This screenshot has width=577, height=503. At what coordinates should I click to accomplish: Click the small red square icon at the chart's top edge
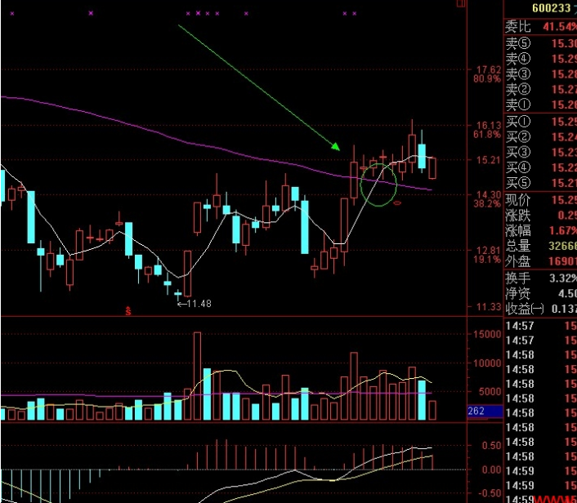[x=461, y=3]
